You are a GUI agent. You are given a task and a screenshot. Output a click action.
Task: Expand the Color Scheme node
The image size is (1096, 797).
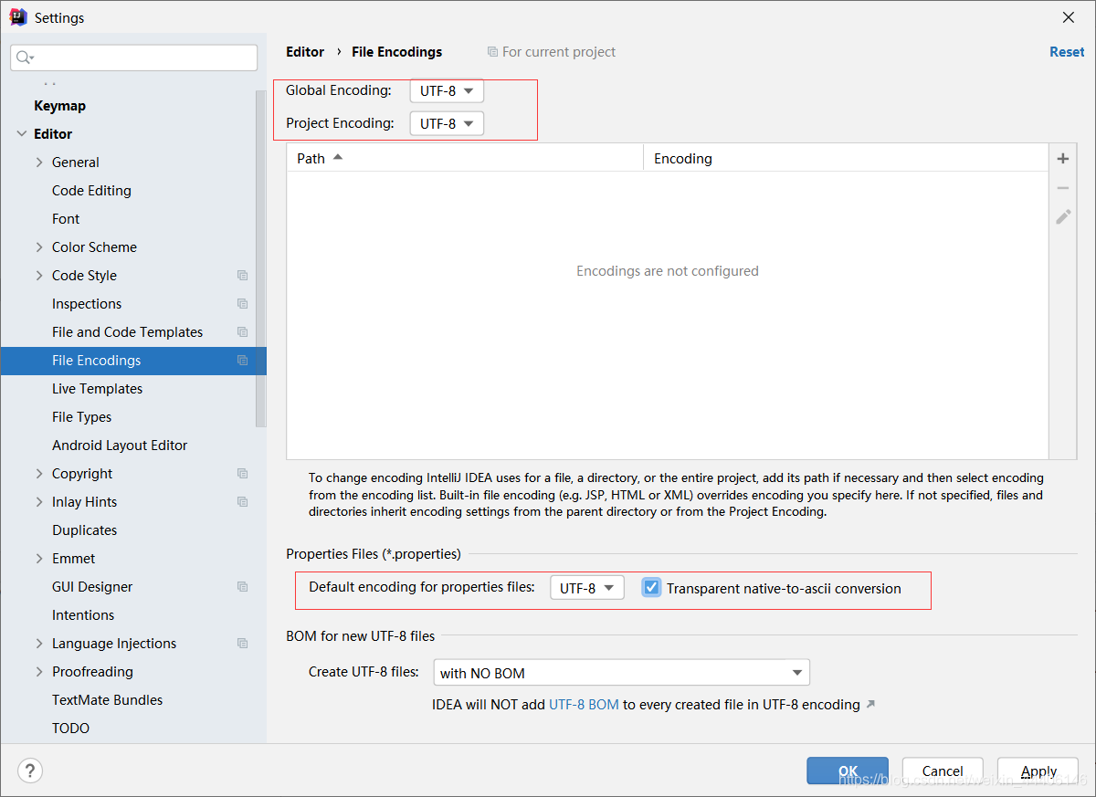pyautogui.click(x=39, y=247)
